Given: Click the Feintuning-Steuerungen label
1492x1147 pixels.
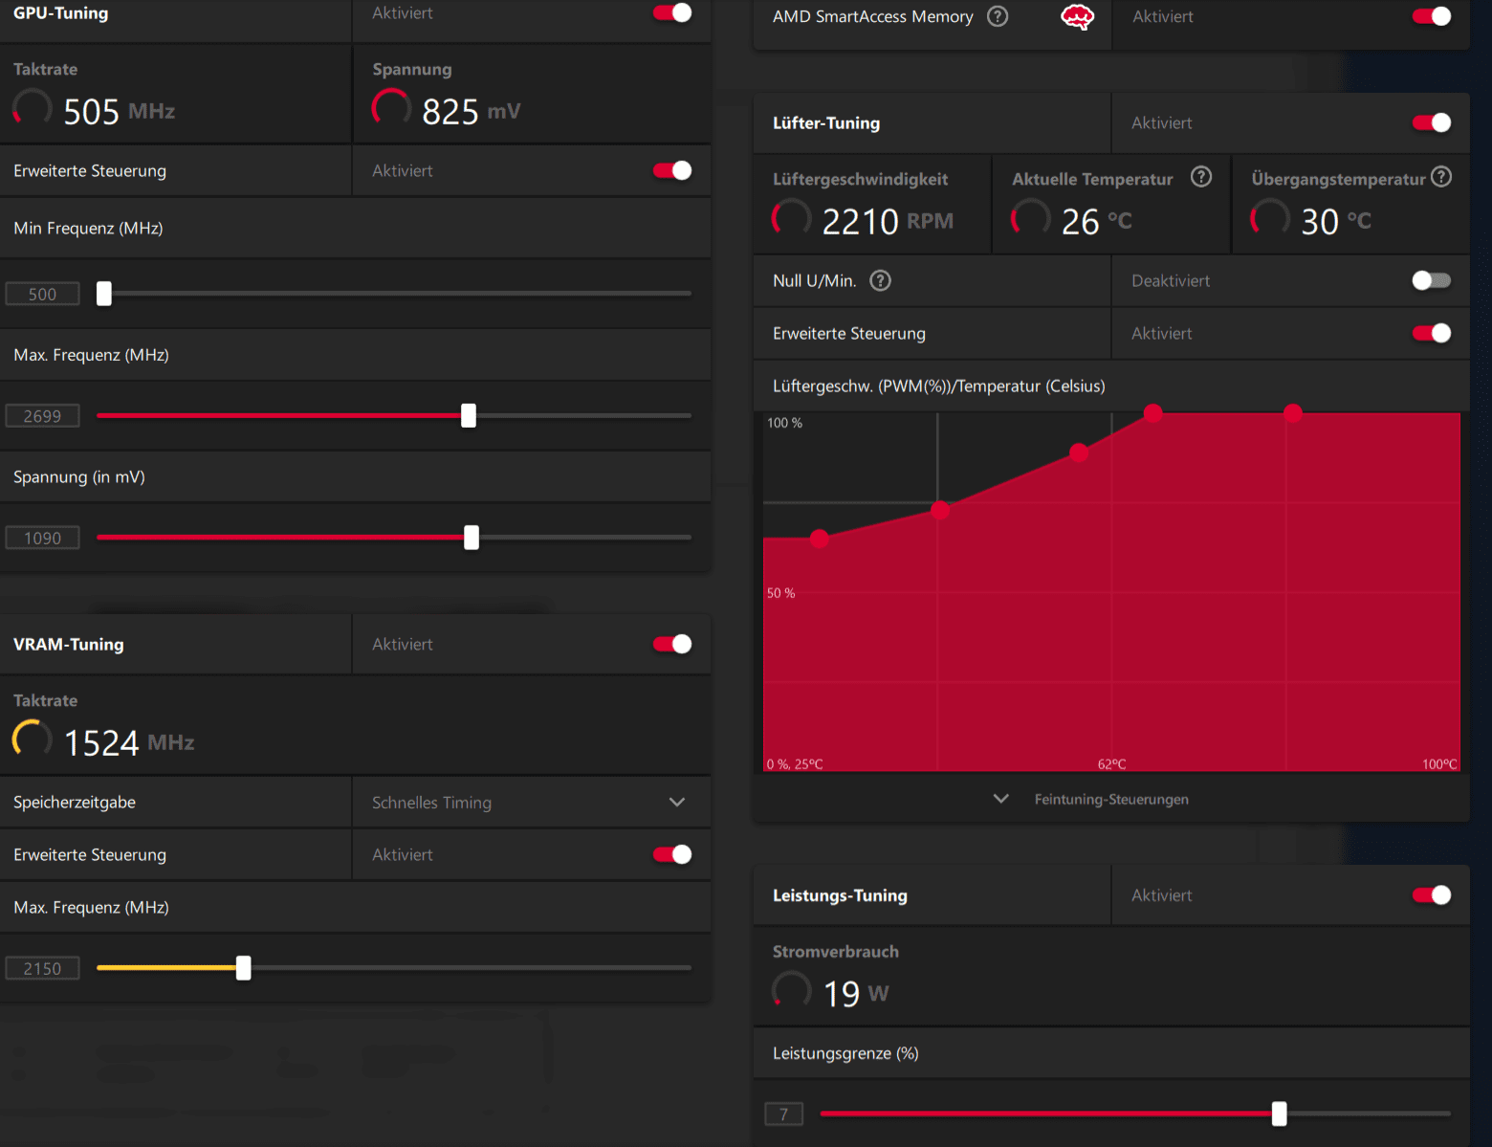Looking at the screenshot, I should 1111,799.
